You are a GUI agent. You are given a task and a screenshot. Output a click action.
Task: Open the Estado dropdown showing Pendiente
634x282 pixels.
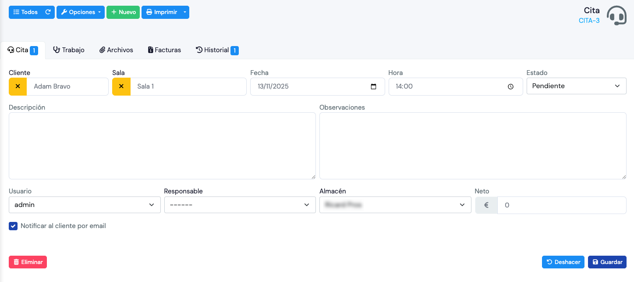tap(576, 86)
